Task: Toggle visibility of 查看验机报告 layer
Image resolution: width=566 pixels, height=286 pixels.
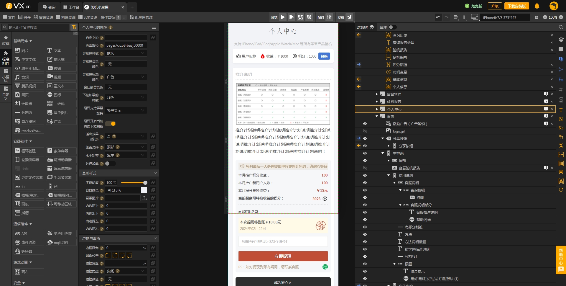Action: click(x=365, y=168)
